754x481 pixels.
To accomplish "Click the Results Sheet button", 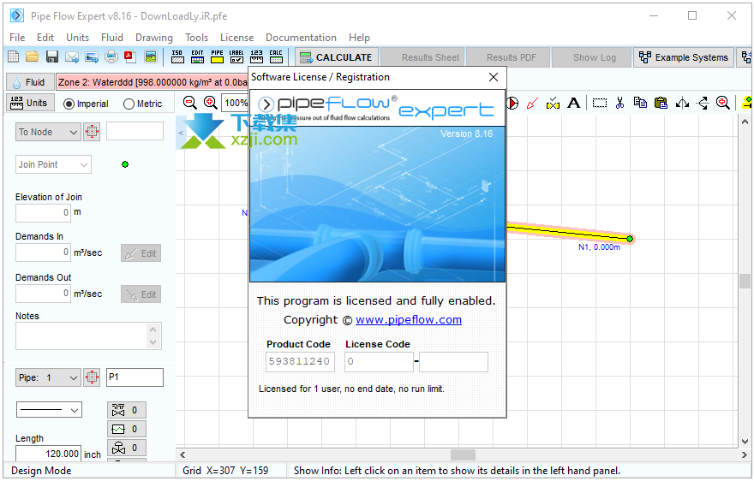I will 423,57.
